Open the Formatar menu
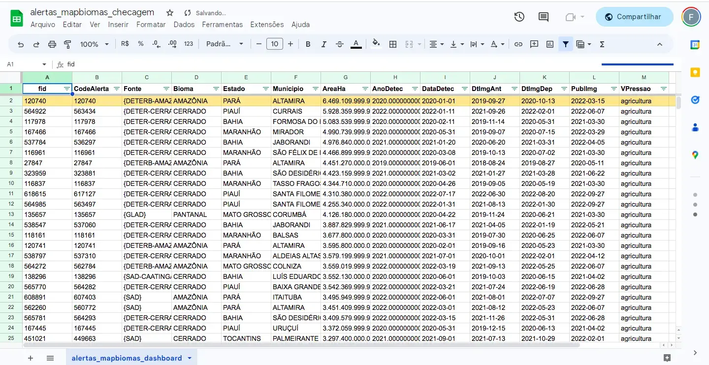 pyautogui.click(x=151, y=25)
